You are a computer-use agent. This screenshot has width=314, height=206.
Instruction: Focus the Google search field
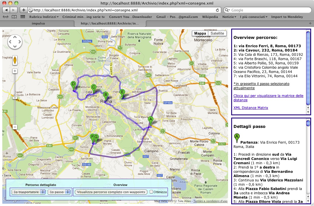click(x=267, y=10)
